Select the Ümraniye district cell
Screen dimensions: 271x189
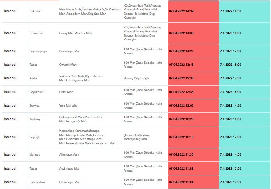(x=36, y=33)
